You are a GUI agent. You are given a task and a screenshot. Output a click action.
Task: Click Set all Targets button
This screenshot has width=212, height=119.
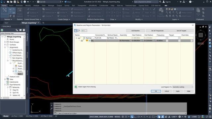tap(181, 31)
